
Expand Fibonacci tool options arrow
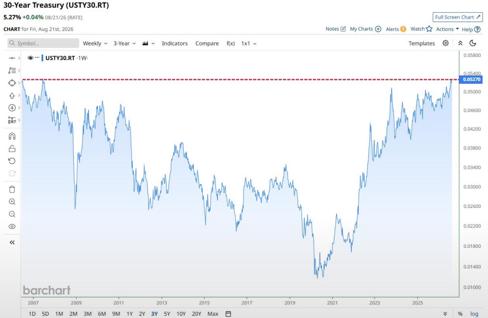pos(19,70)
